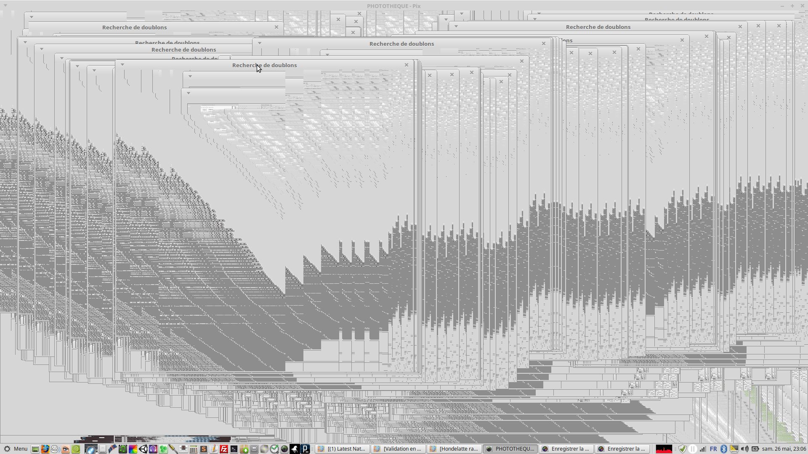Open the Pix window menu arrow

pos(5,5)
